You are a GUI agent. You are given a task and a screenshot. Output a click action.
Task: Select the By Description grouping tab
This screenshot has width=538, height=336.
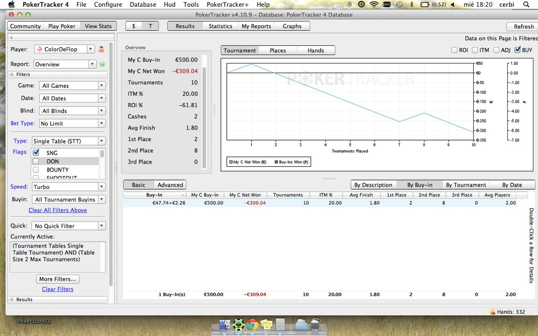[373, 185]
